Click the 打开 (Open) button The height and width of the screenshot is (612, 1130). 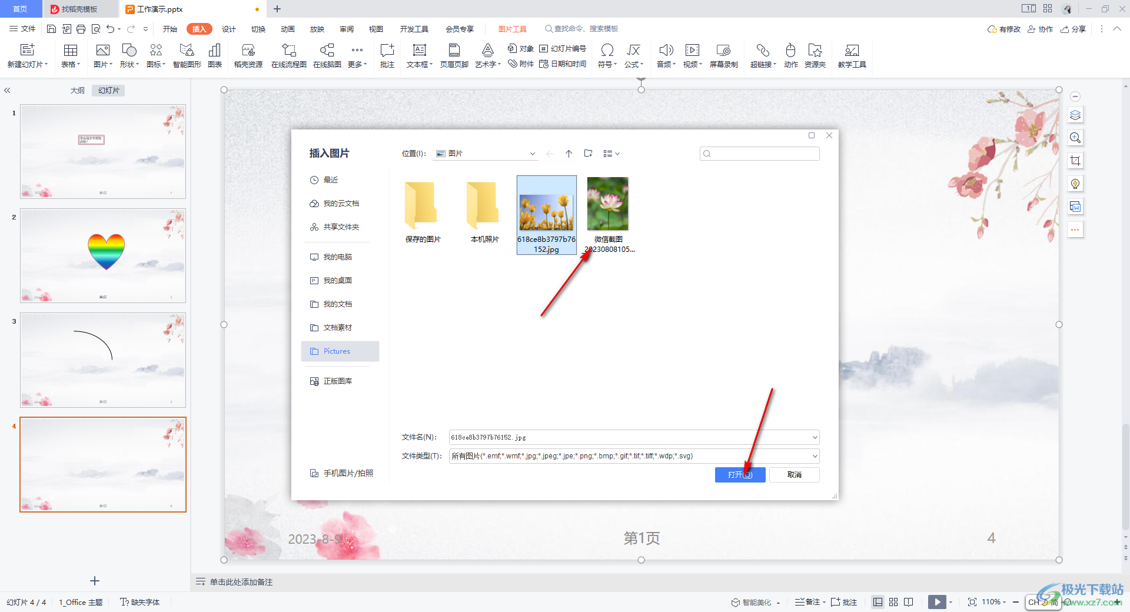point(740,475)
